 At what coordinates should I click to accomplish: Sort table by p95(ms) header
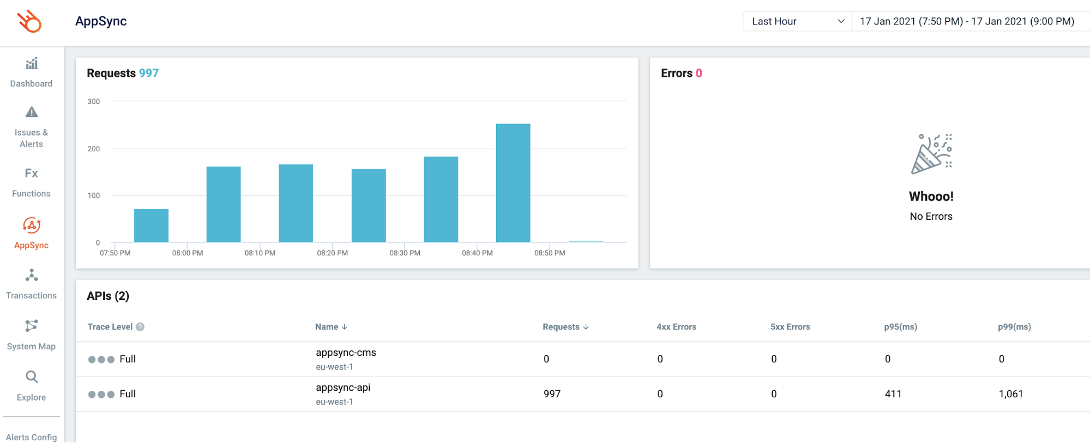(x=901, y=327)
